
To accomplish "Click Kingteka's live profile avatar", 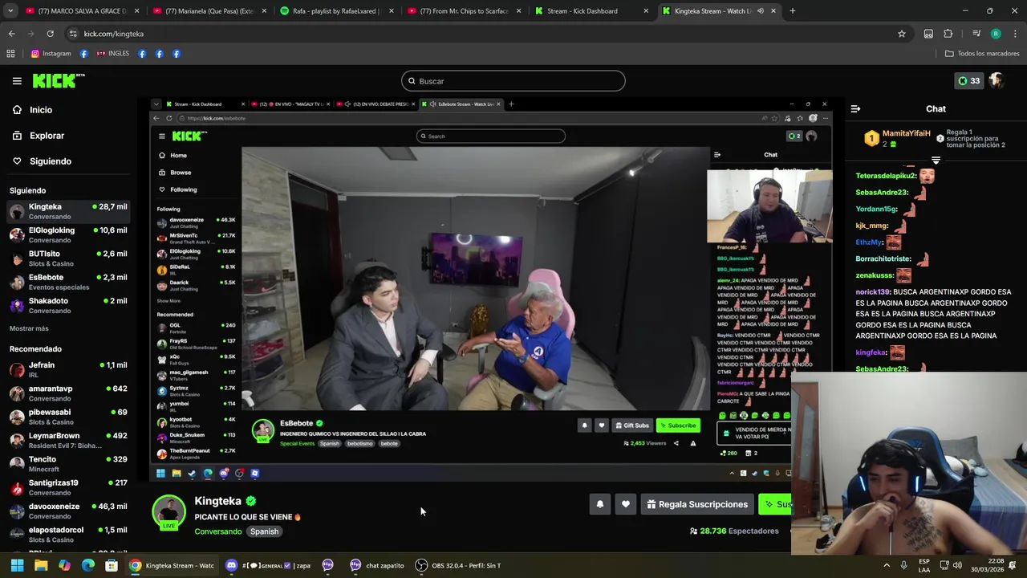I will [168, 513].
